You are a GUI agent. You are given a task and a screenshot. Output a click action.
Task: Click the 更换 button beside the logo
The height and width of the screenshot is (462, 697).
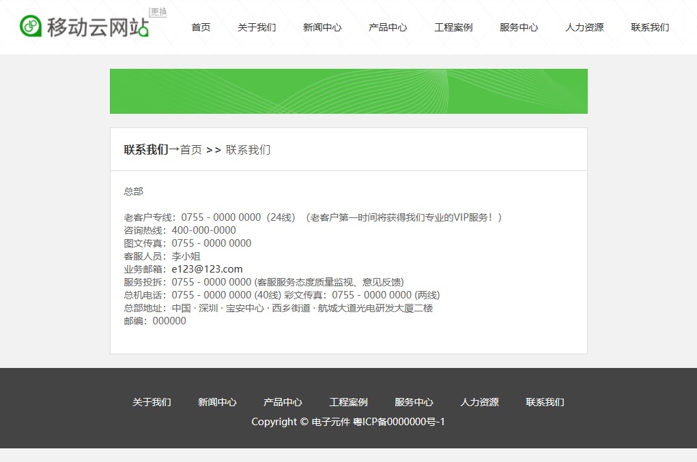(158, 12)
